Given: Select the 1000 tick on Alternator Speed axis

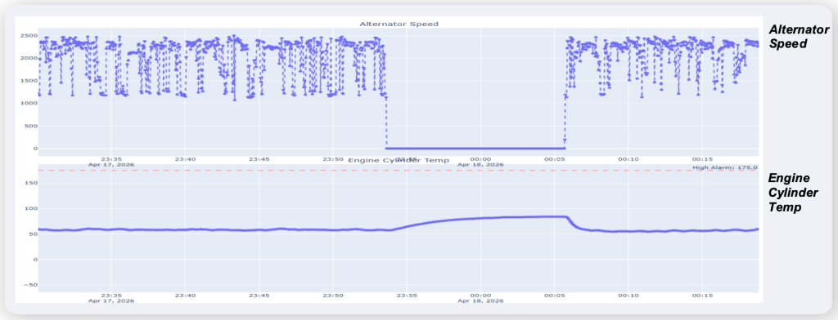Looking at the screenshot, I should point(29,104).
